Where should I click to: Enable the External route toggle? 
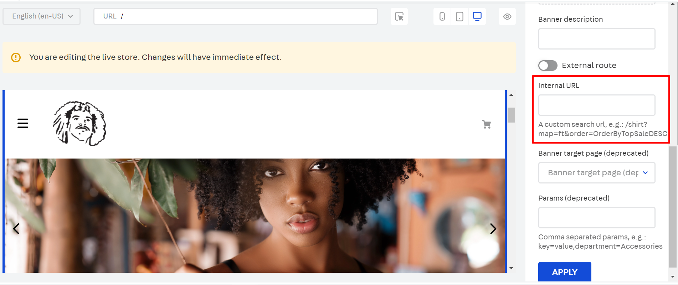click(548, 66)
